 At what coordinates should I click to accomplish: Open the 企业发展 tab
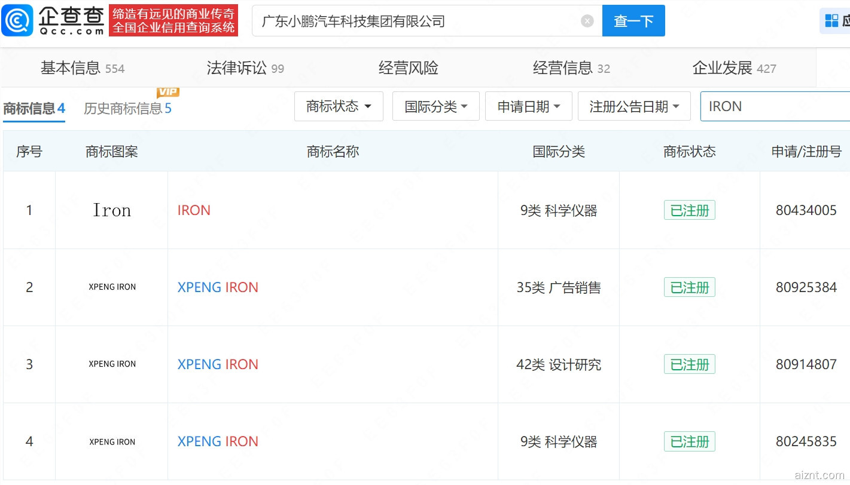(734, 68)
